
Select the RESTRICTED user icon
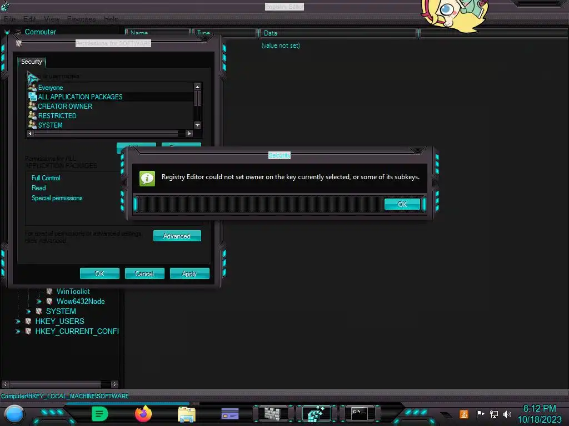coord(32,115)
